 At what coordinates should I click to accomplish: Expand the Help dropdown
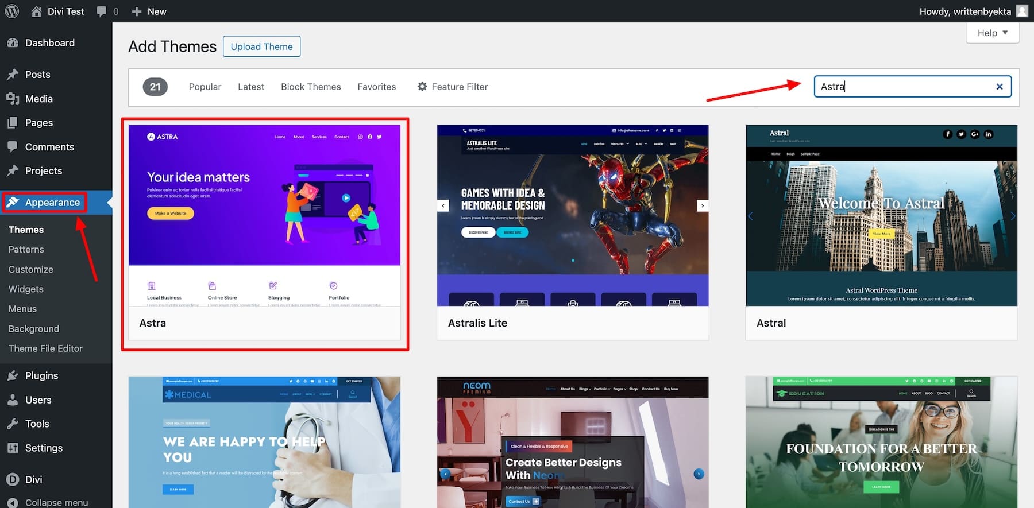[993, 33]
